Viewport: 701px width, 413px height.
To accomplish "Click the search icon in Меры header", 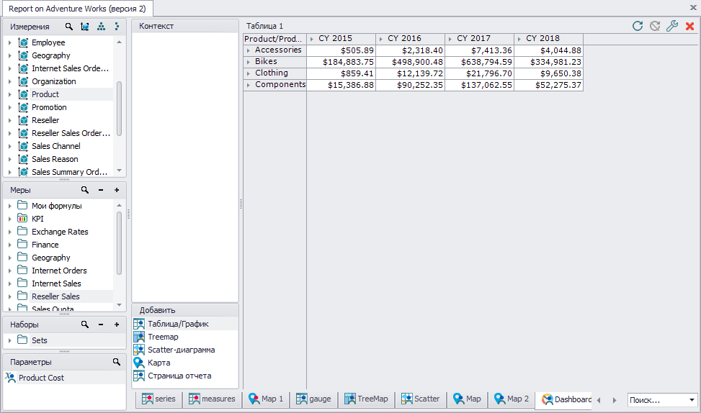I will pos(85,190).
